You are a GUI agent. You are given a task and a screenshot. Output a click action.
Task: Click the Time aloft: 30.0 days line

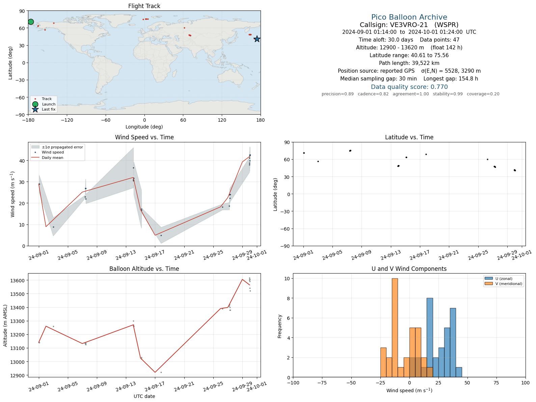point(409,40)
